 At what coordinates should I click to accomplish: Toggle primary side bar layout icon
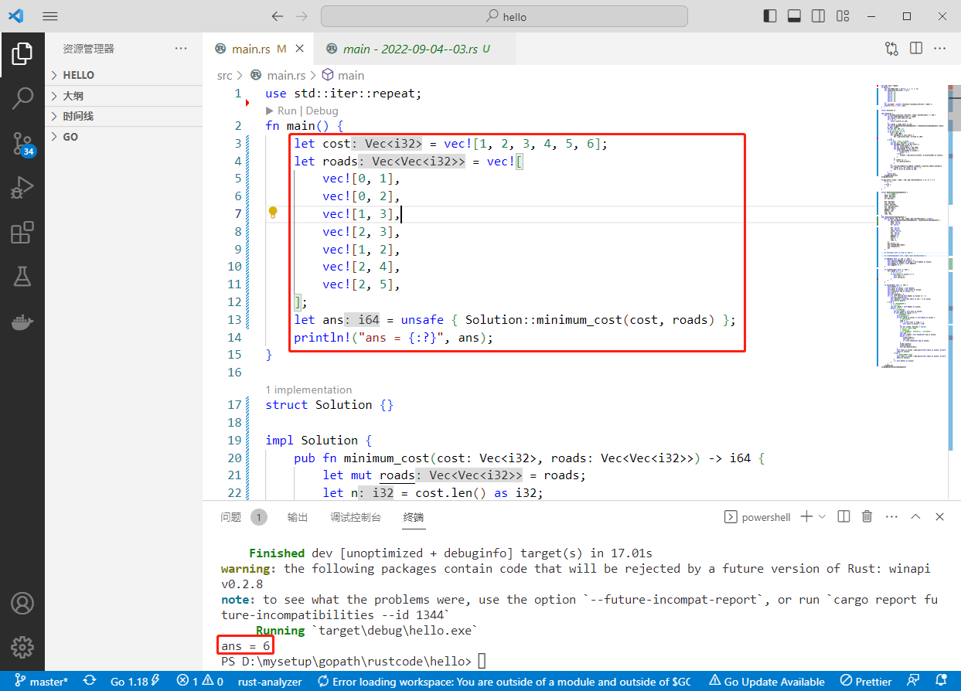point(769,16)
